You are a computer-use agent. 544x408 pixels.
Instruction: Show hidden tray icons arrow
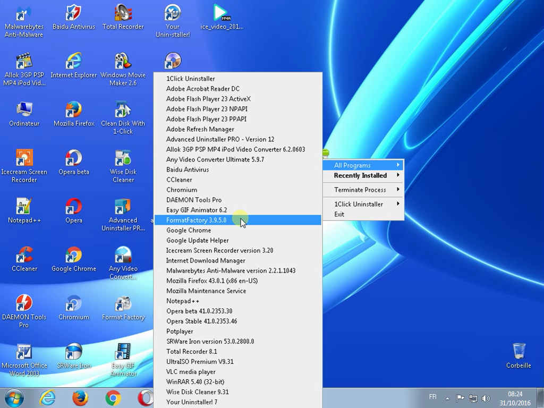[x=447, y=398]
